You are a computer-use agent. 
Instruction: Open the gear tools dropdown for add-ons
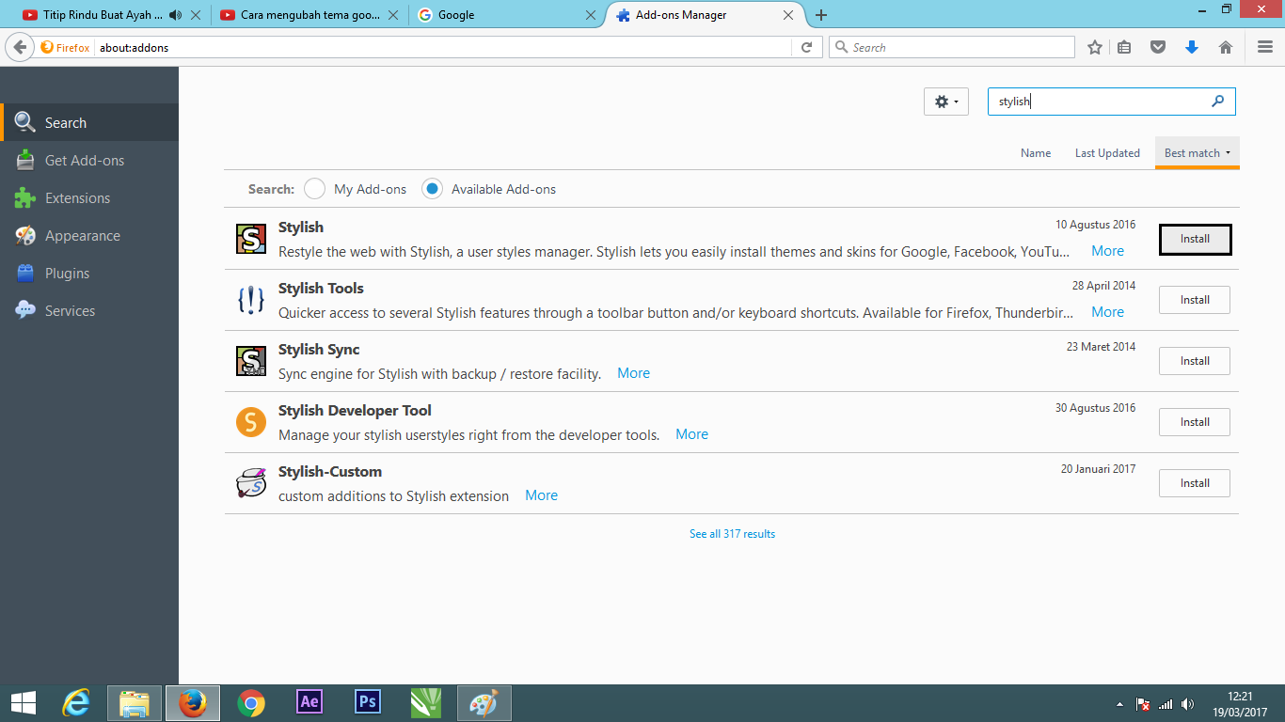pos(946,102)
